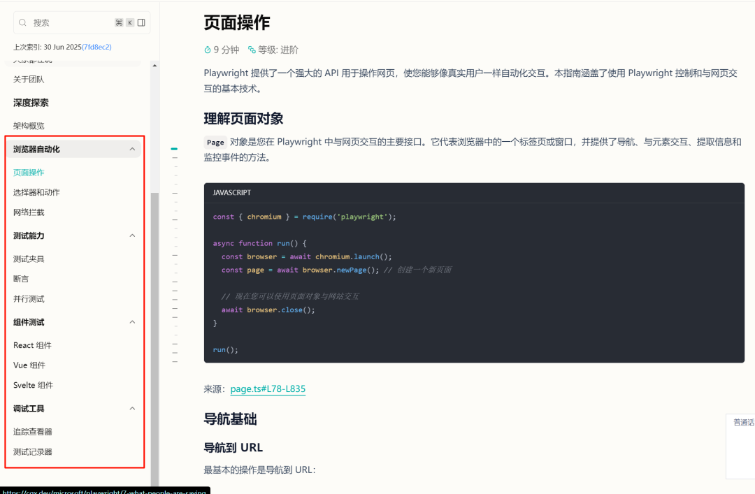Open 并行测试 page

(x=29, y=298)
